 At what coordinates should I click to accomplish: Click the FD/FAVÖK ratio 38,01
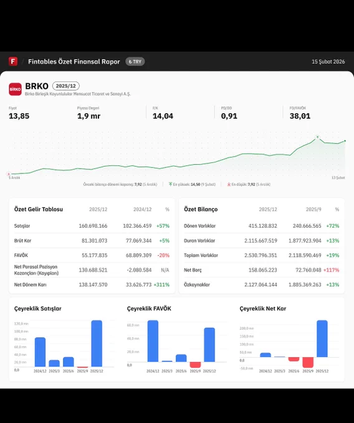point(300,116)
